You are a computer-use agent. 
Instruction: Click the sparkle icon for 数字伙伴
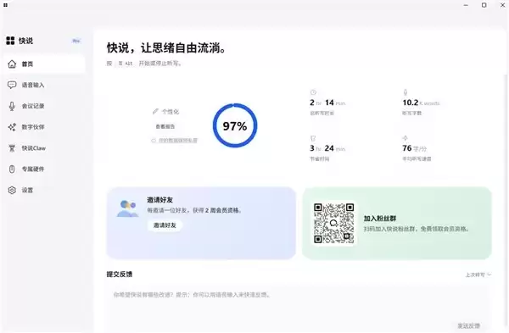tap(12, 127)
